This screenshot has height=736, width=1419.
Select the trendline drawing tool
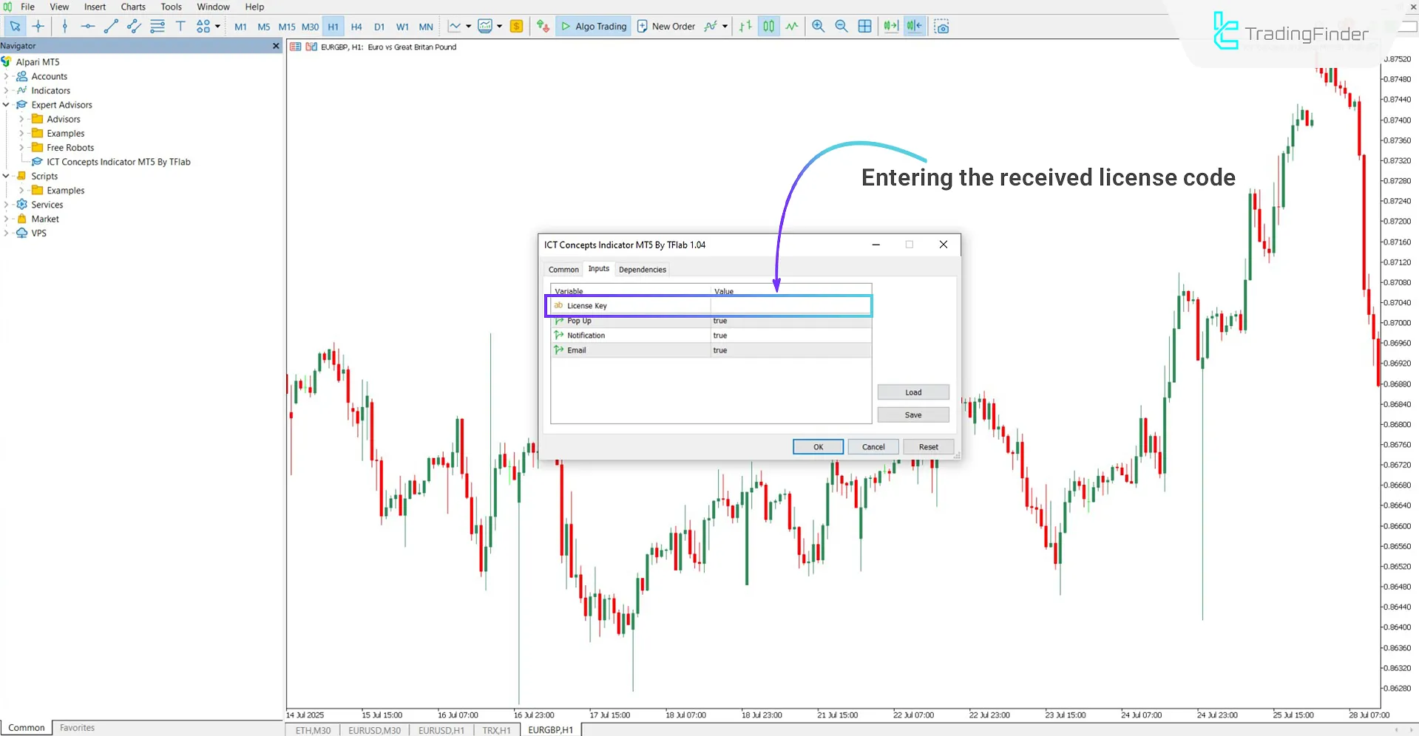(x=112, y=26)
